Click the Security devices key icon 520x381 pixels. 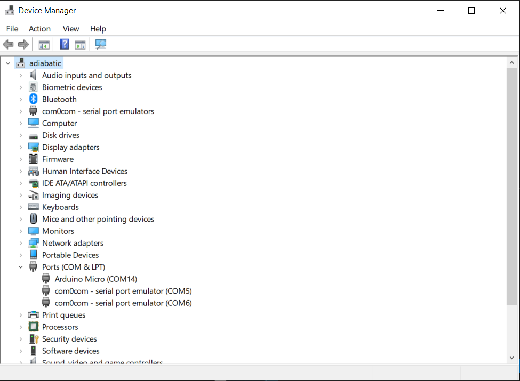pos(34,338)
